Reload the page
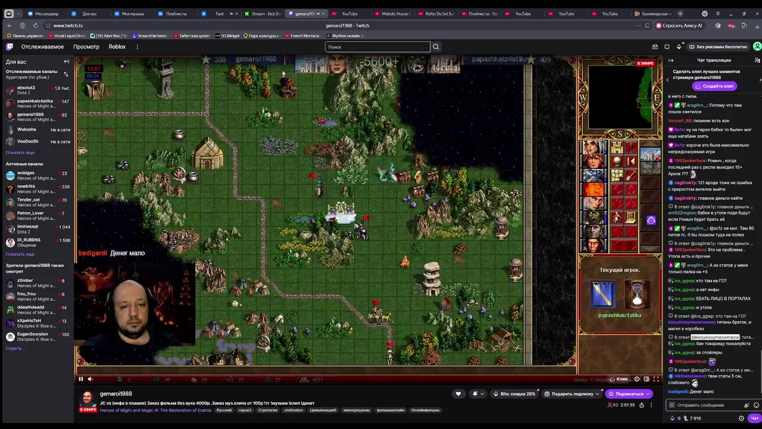 click(35, 26)
